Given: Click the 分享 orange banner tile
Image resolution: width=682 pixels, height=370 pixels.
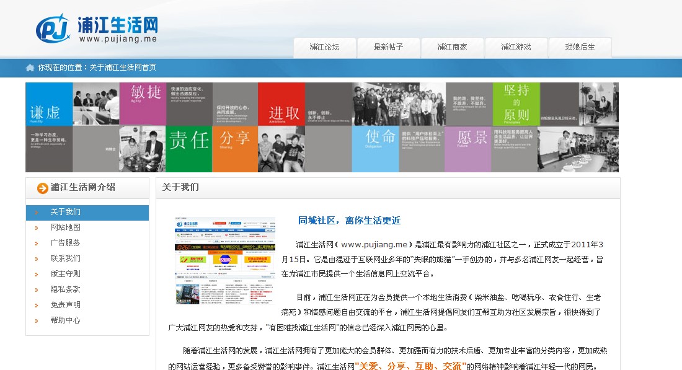Looking at the screenshot, I should click(235, 149).
